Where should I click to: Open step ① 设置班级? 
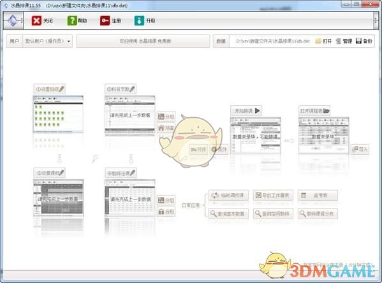[50, 89]
